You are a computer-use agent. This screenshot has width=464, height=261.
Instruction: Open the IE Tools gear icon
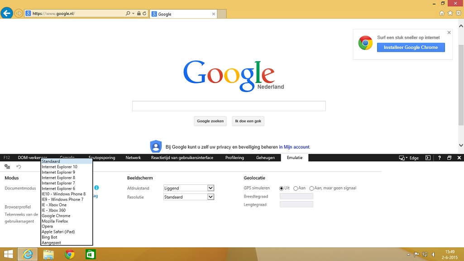coord(459,13)
